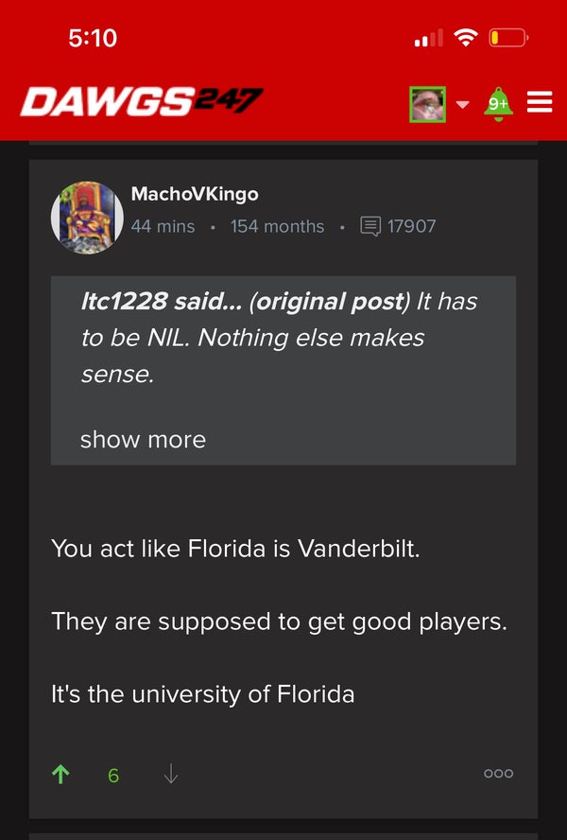Click the "44 mins" post timestamp
Viewport: 567px width, 840px height.
[x=163, y=226]
